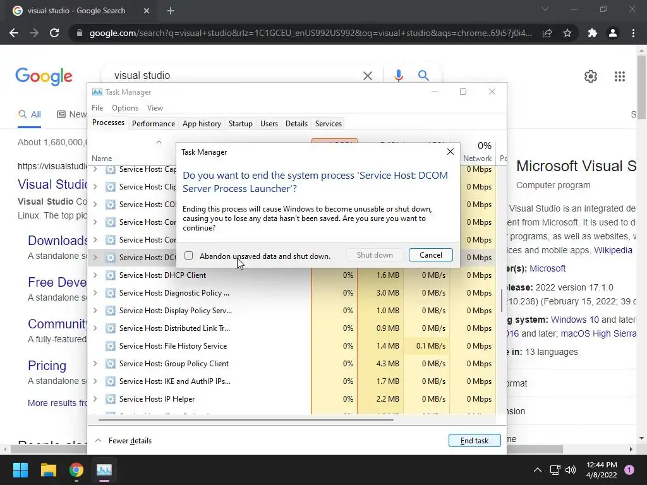This screenshot has height=485, width=647.
Task: Expand Service Host: Clip row
Action: [95, 187]
